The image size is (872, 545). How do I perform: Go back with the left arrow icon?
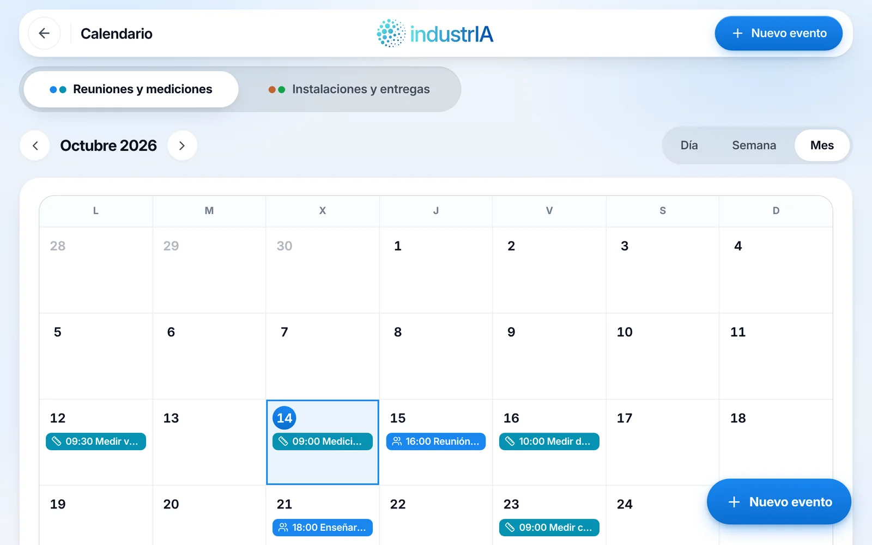pyautogui.click(x=44, y=33)
